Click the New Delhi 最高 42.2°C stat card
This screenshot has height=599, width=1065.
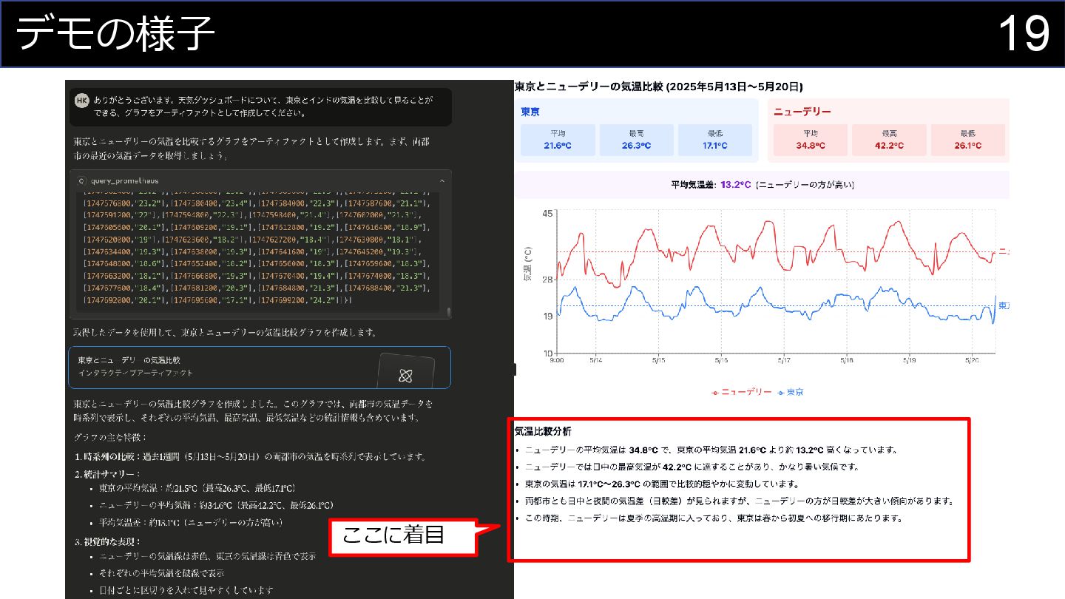tap(889, 140)
